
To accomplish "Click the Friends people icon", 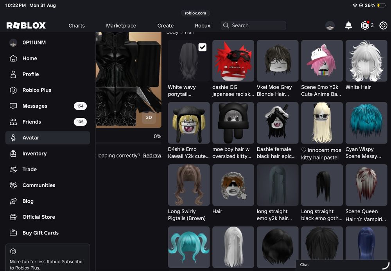I will [x=13, y=122].
